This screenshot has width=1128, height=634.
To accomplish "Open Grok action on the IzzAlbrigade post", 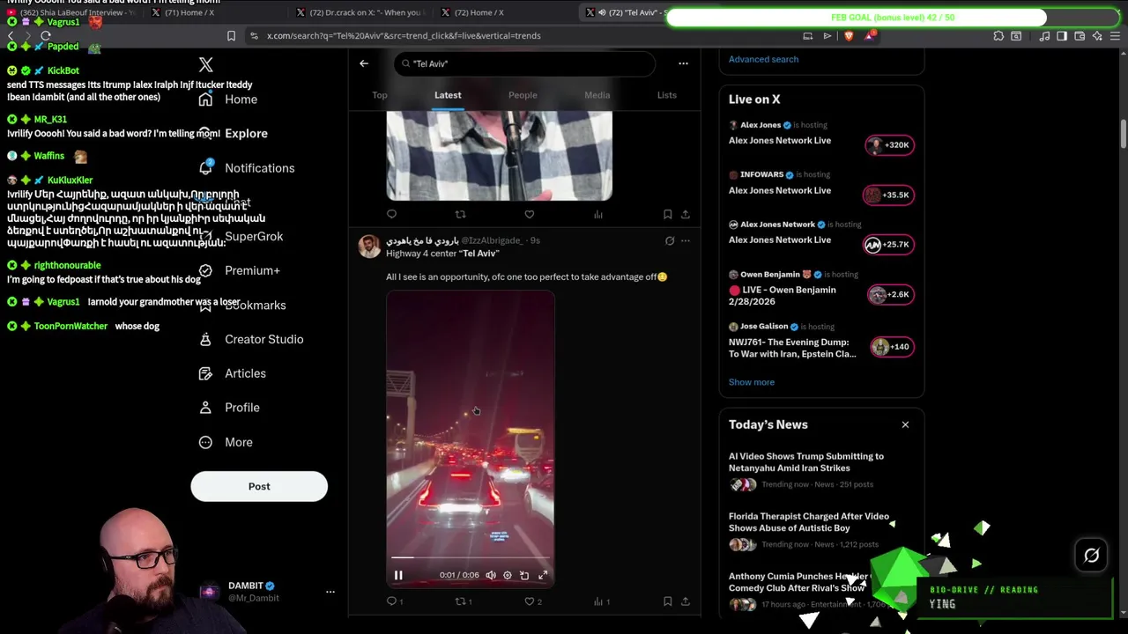I will [x=670, y=240].
